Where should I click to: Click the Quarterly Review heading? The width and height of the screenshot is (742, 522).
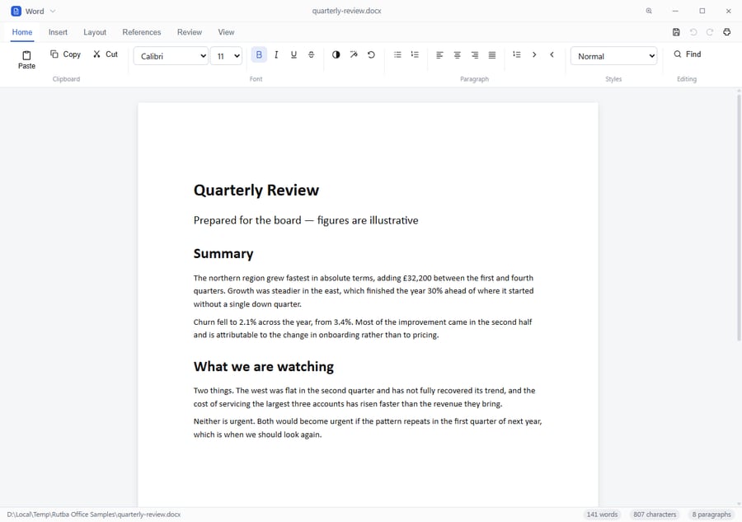[256, 190]
